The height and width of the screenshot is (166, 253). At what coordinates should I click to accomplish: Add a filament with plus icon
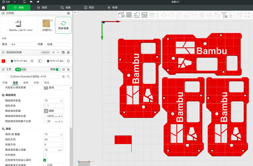53,53
